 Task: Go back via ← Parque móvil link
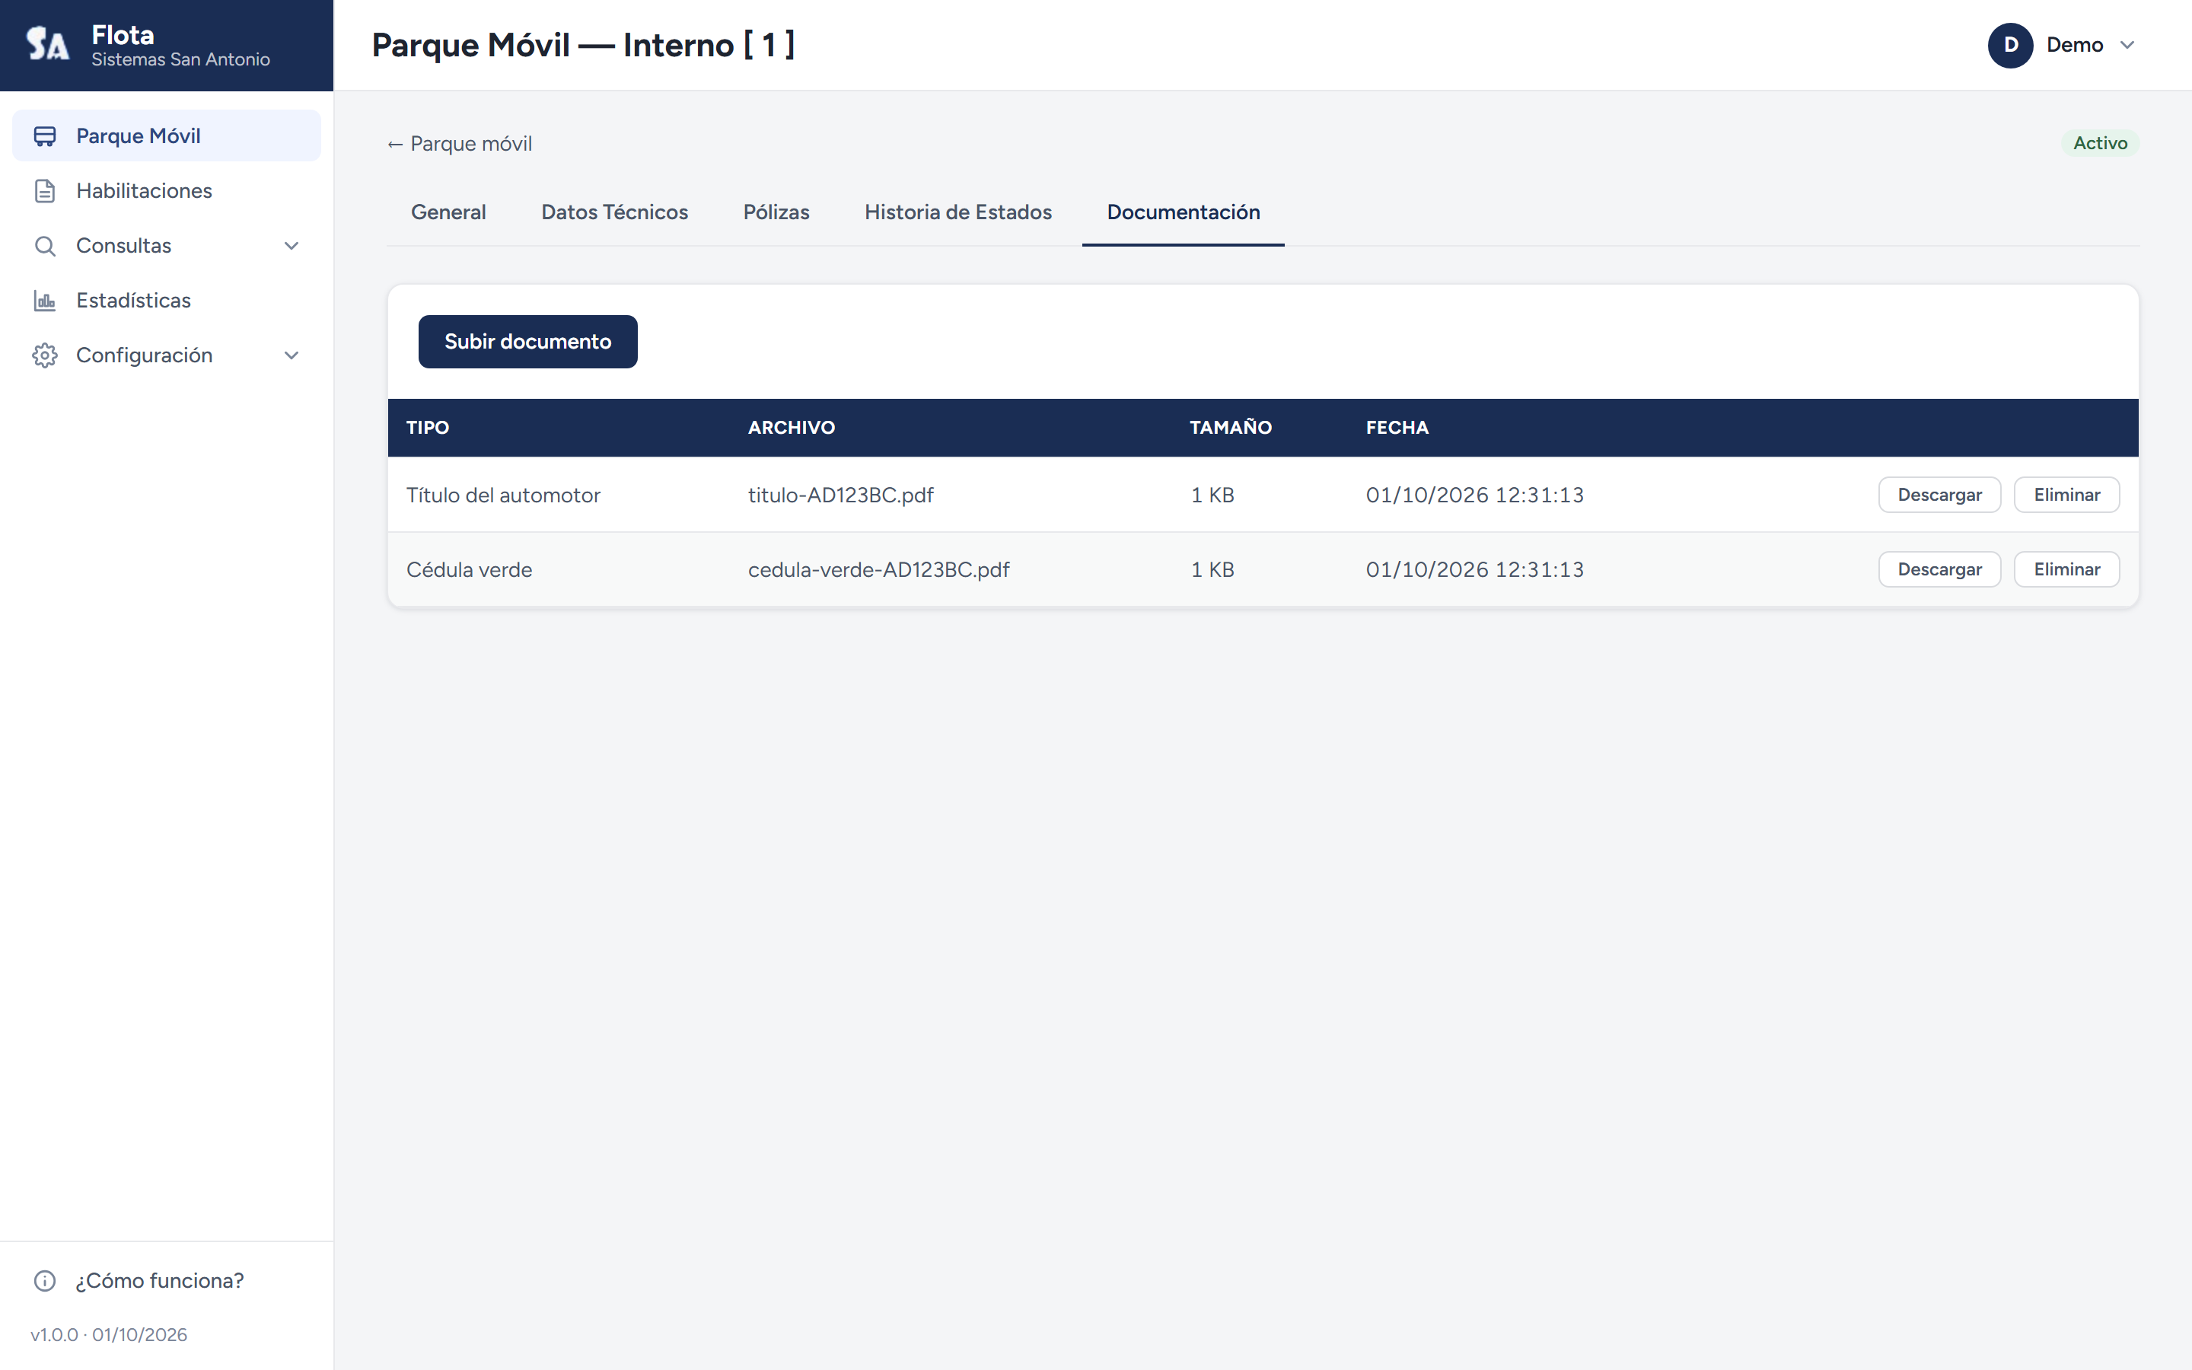pyautogui.click(x=460, y=143)
